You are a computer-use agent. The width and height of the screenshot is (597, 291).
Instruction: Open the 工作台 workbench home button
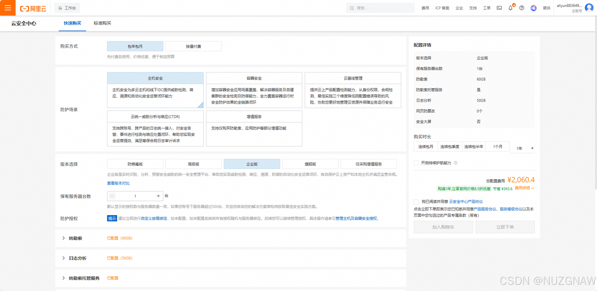pos(67,8)
